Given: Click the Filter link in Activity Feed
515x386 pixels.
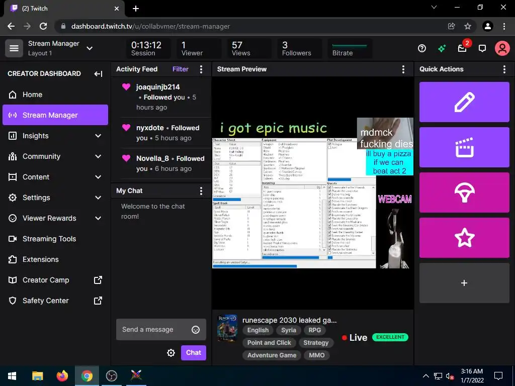Looking at the screenshot, I should (x=181, y=69).
